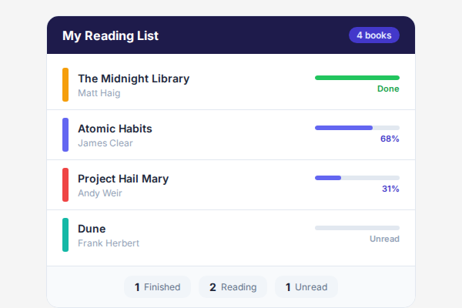Image resolution: width=462 pixels, height=308 pixels.
Task: Open The Midnight Library book title
Action: (133, 79)
